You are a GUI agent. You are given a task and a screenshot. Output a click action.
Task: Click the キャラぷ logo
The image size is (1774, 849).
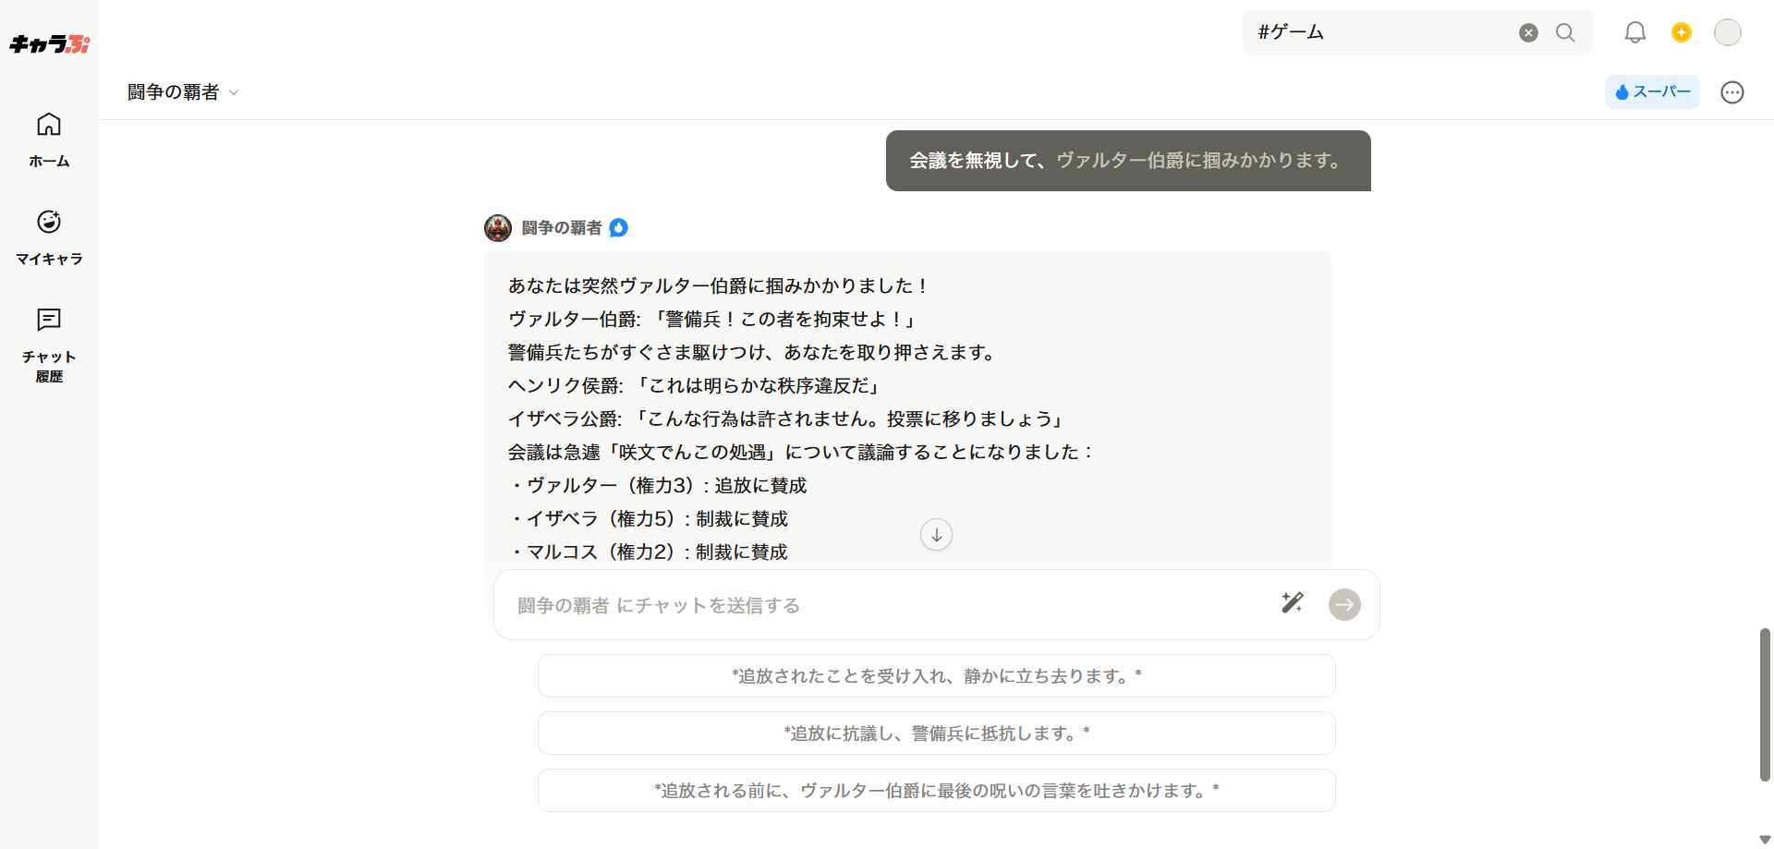point(49,43)
